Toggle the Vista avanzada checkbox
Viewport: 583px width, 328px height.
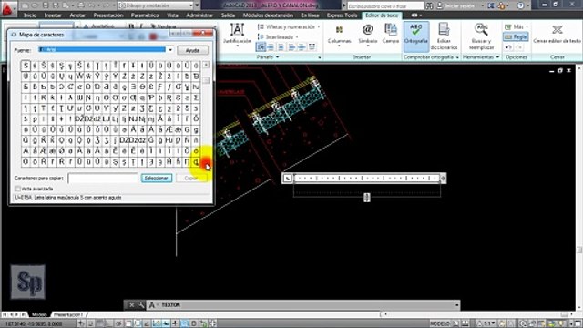pos(18,189)
